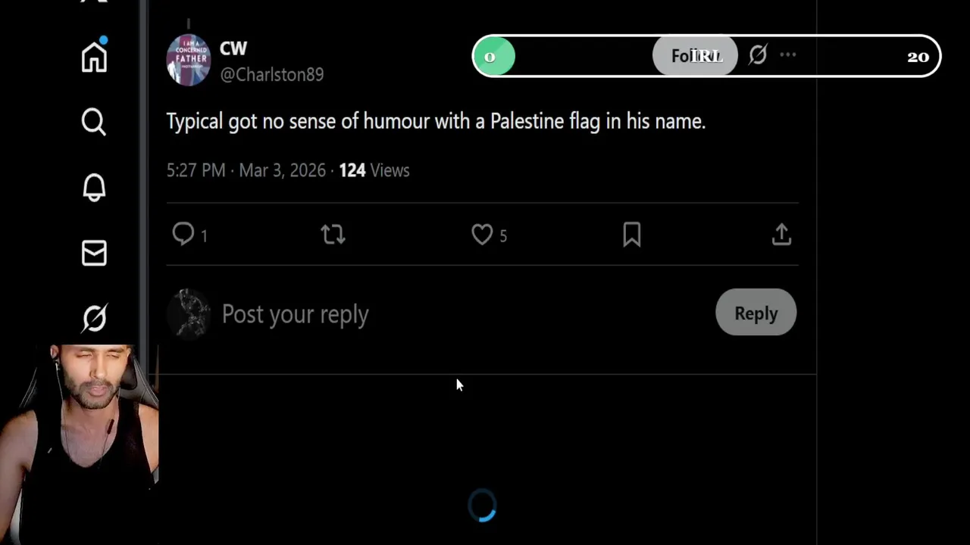970x545 pixels.
Task: Click the comment bubble reply icon
Action: click(x=183, y=235)
